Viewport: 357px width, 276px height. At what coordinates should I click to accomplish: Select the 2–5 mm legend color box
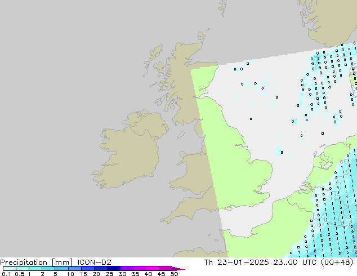(x=48, y=269)
